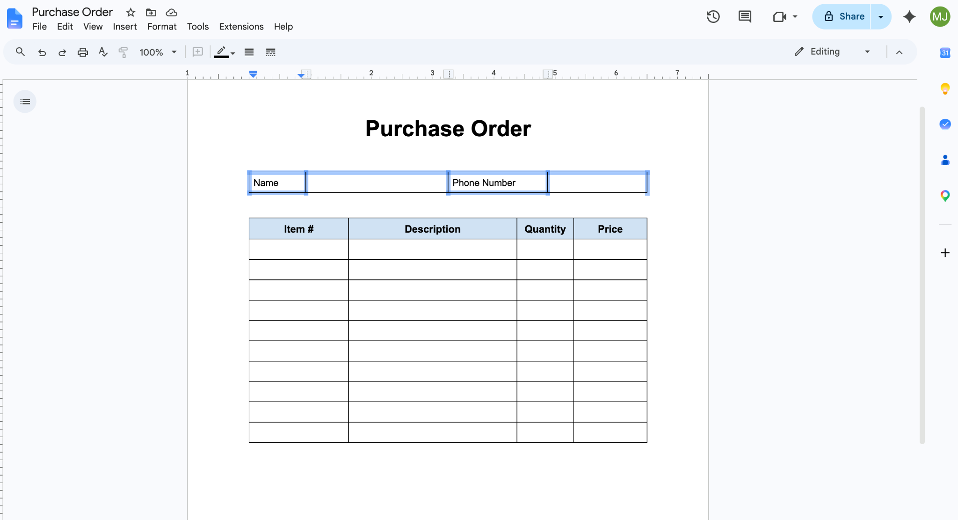This screenshot has height=520, width=958.
Task: Open border color dropdown arrow
Action: coord(233,53)
